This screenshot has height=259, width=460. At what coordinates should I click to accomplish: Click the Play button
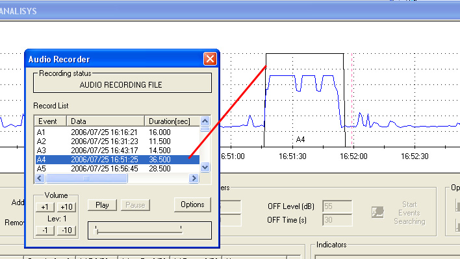(x=102, y=205)
